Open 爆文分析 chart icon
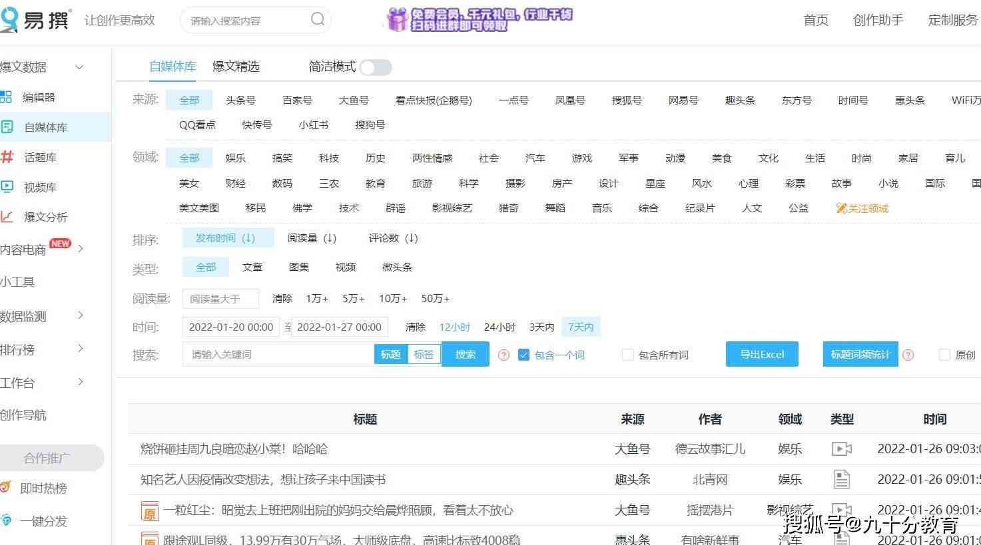This screenshot has width=981, height=545. pos(7,216)
